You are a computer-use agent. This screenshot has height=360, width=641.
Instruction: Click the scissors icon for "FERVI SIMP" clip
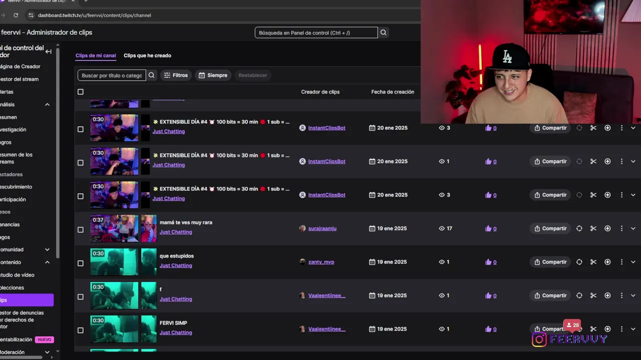tap(593, 329)
